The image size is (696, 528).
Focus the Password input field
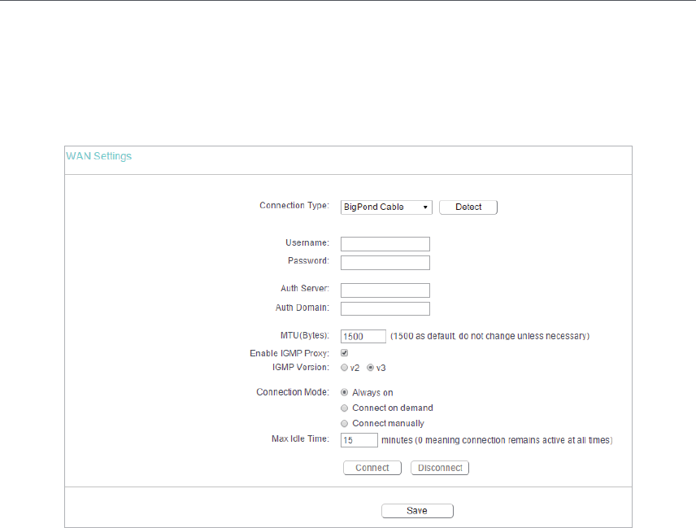click(385, 263)
